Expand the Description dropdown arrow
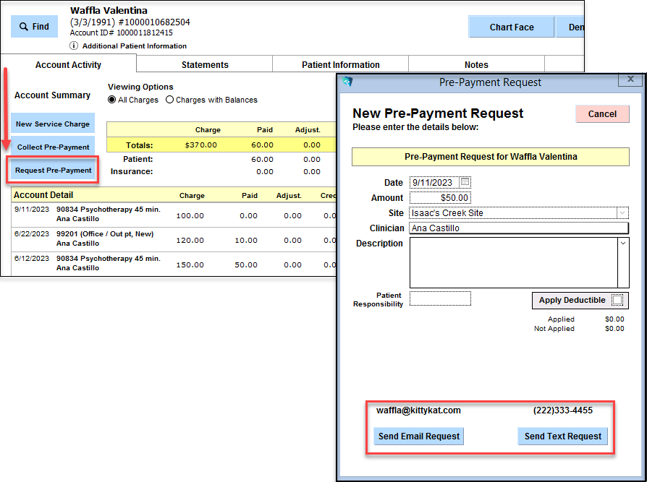647x482 pixels. tap(623, 244)
